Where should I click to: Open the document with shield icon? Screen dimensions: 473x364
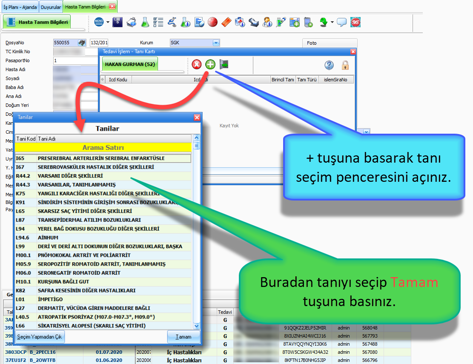tap(199, 22)
